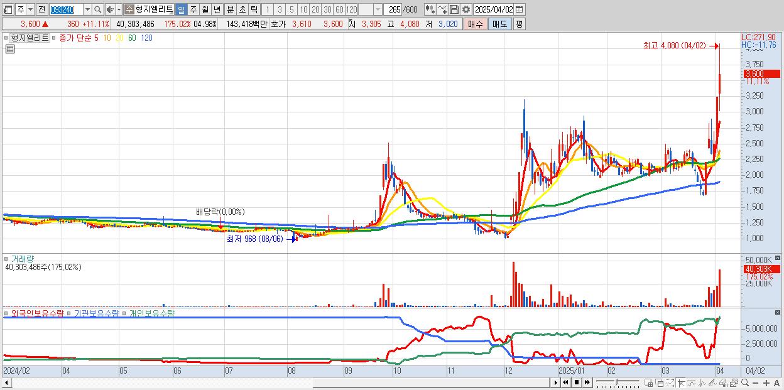Click the 외국인보유수량 indicator label

coord(38,313)
